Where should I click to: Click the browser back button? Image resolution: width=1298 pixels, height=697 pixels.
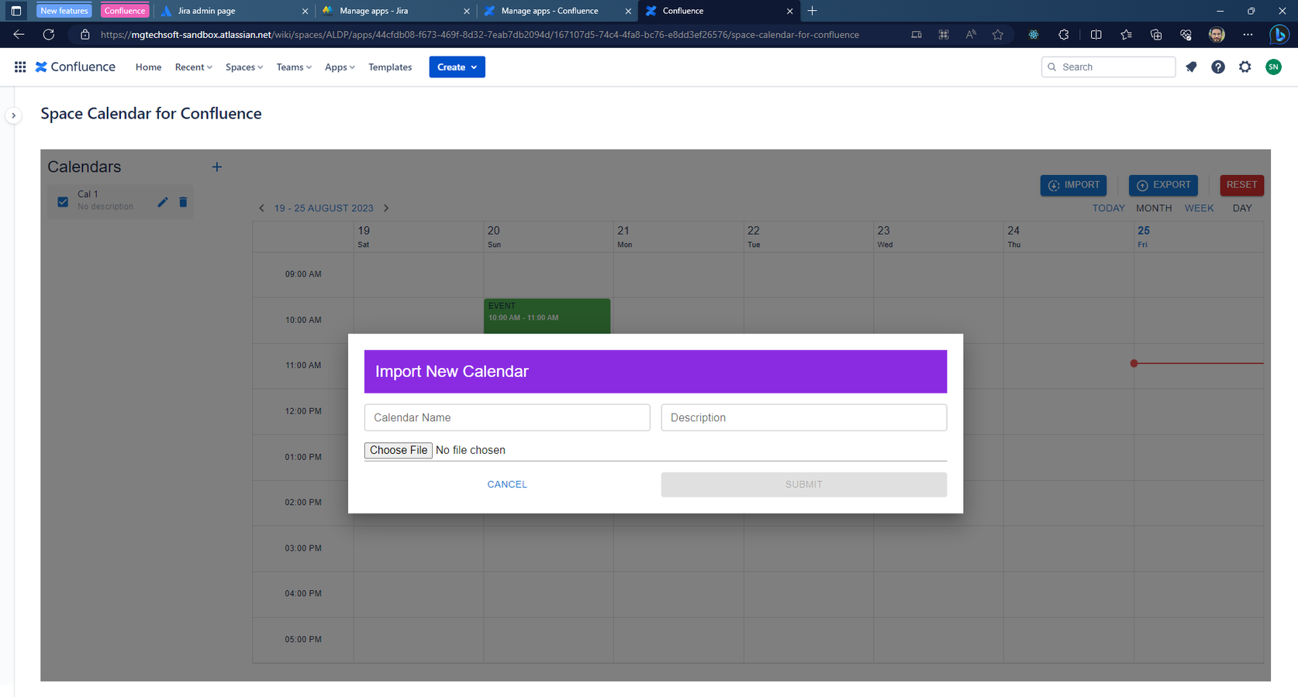[x=19, y=35]
